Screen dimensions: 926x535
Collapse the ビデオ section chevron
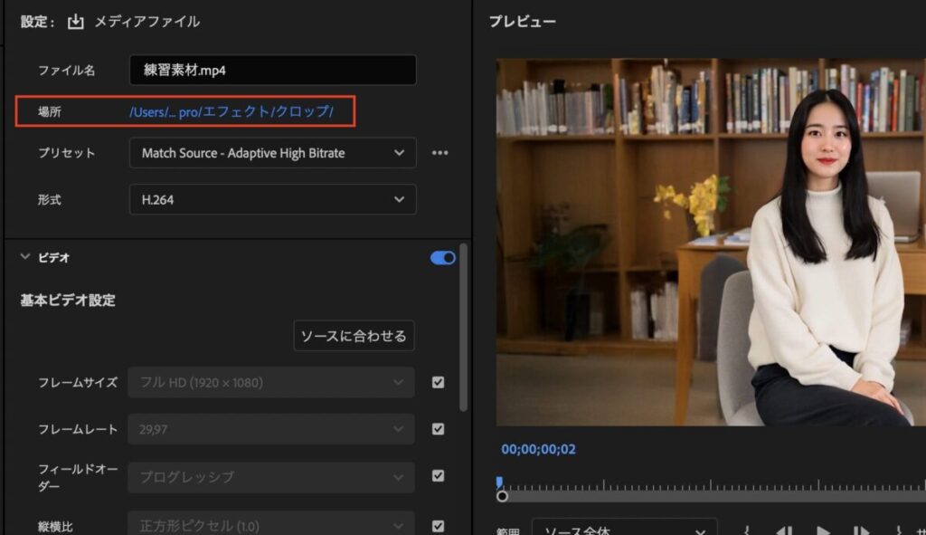[x=24, y=258]
